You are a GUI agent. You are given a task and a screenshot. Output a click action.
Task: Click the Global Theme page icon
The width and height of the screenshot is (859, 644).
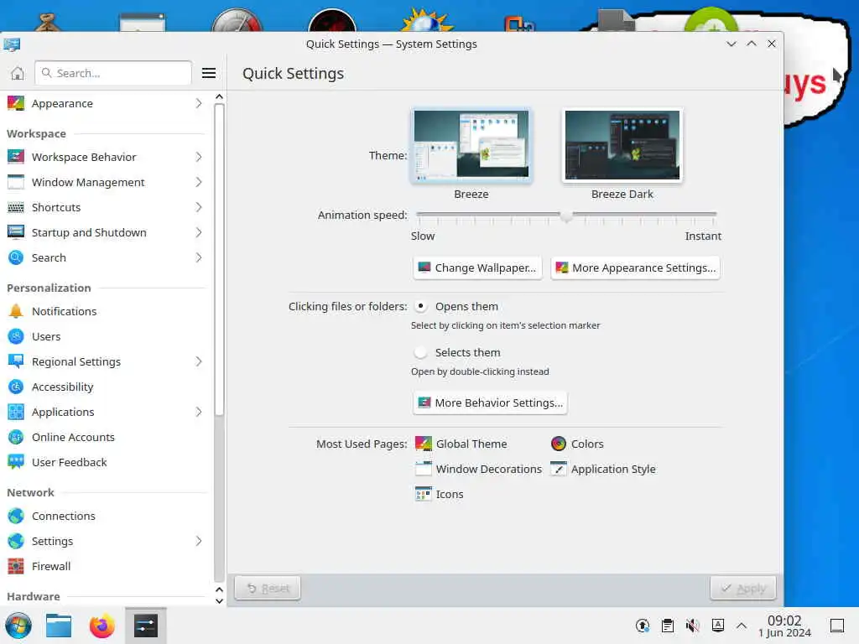point(424,444)
